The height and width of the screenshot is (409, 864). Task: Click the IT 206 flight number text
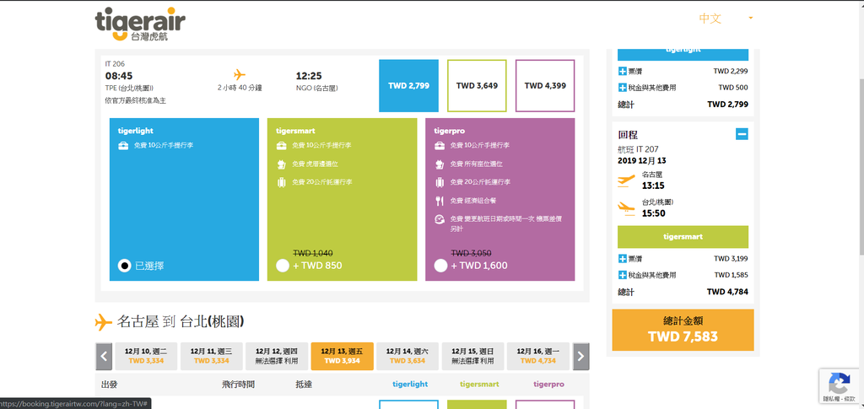click(115, 64)
